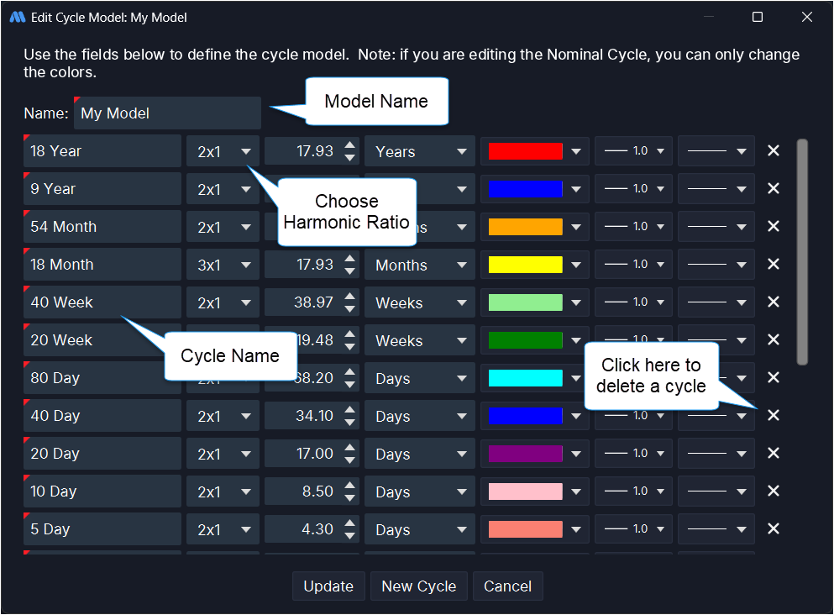The width and height of the screenshot is (834, 615).
Task: Click the vertical scrollbar thumb
Action: [802, 252]
